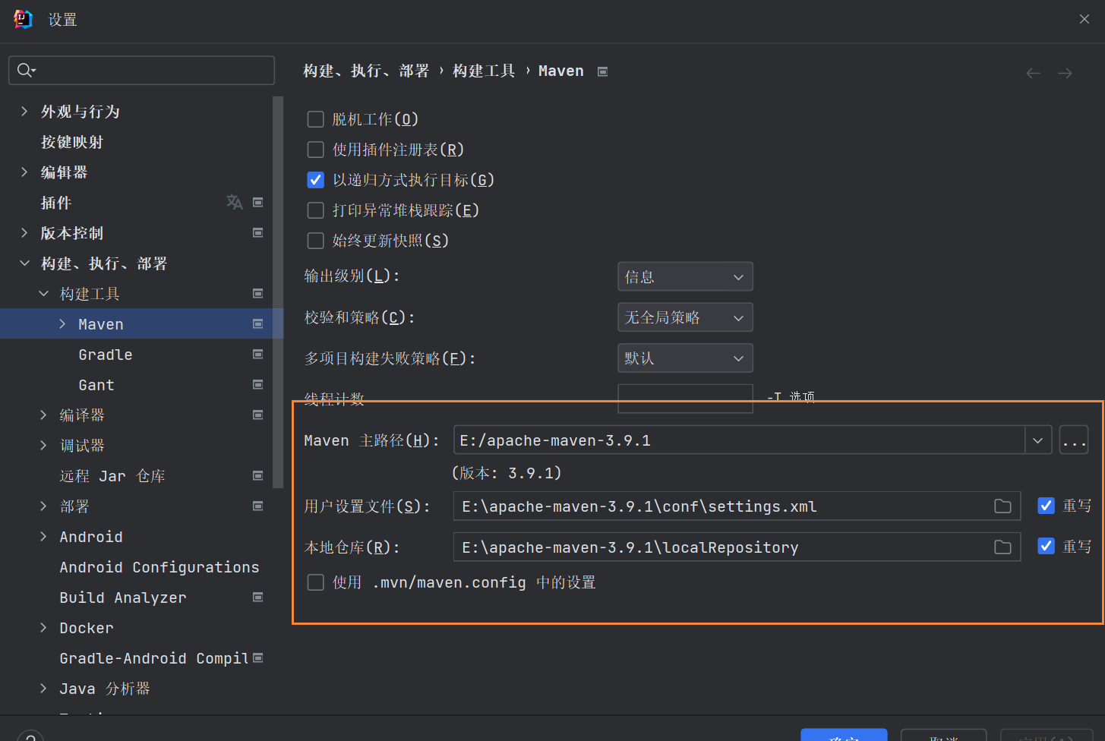
Task: Enable 始终更新快照 checkbox
Action: coord(315,241)
